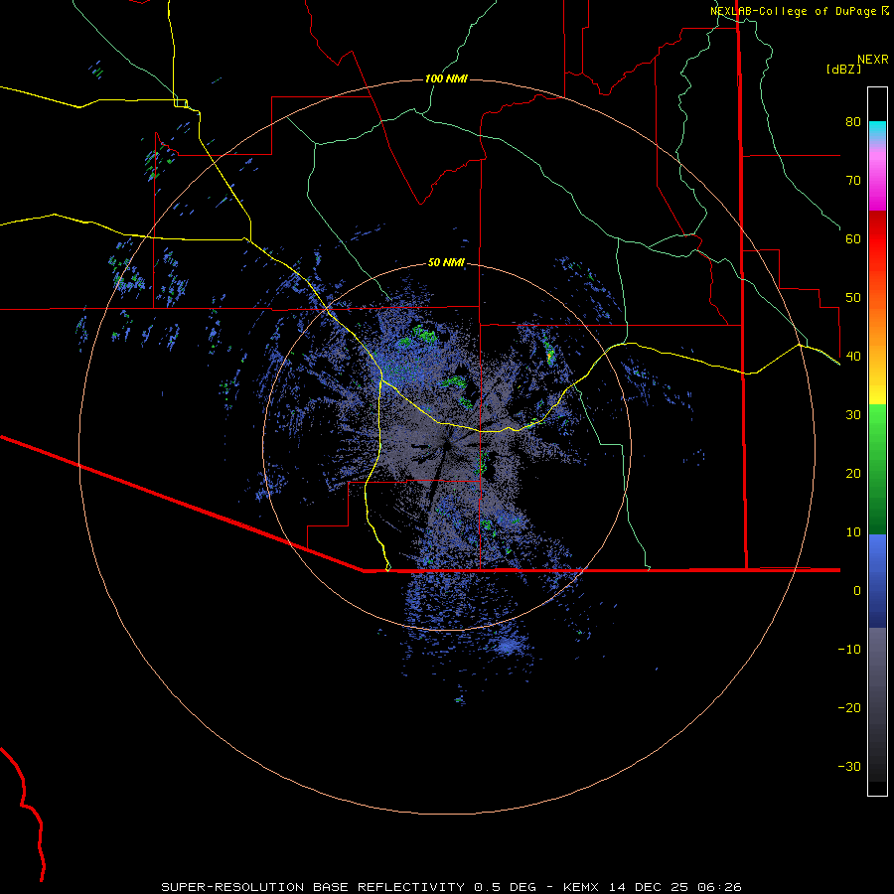Click the 14 DEC 25 06:26 timestamp
Viewport: 894px width, 894px height.
[x=675, y=887]
